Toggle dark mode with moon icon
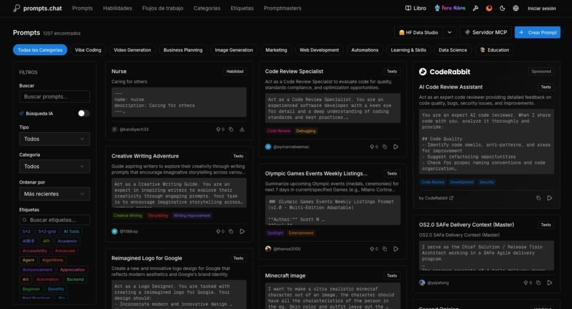This screenshot has width=572, height=309. point(502,8)
